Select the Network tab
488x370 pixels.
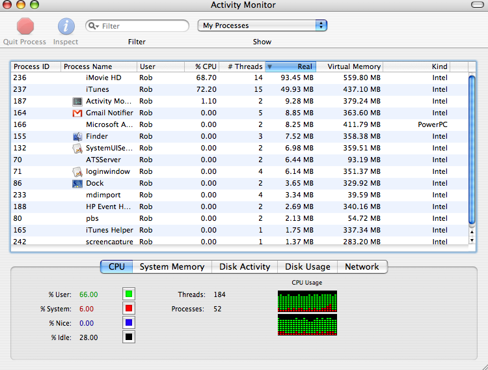tap(362, 267)
